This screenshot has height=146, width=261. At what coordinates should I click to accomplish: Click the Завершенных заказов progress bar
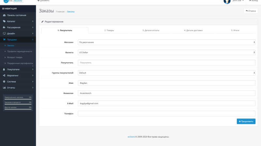pos(18,99)
